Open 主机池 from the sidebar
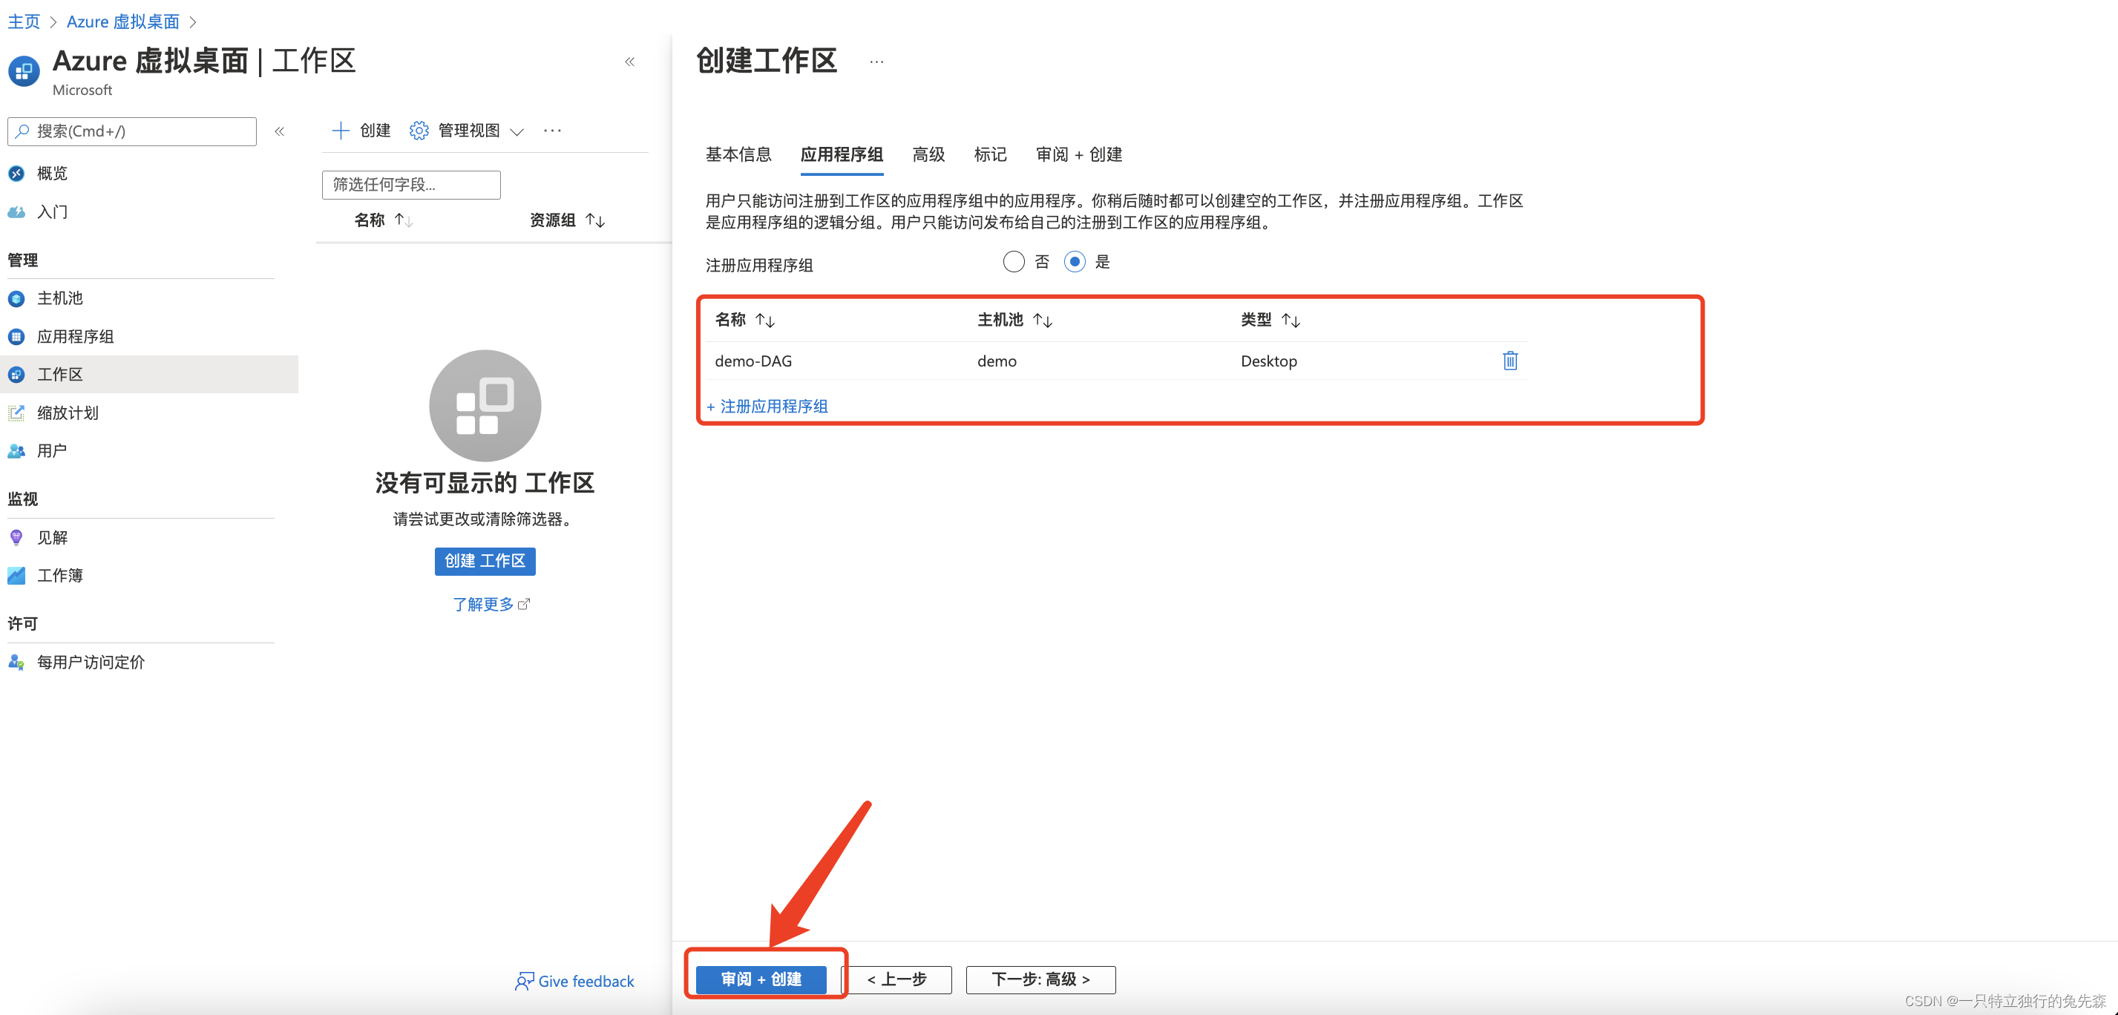The height and width of the screenshot is (1015, 2118). coord(59,298)
